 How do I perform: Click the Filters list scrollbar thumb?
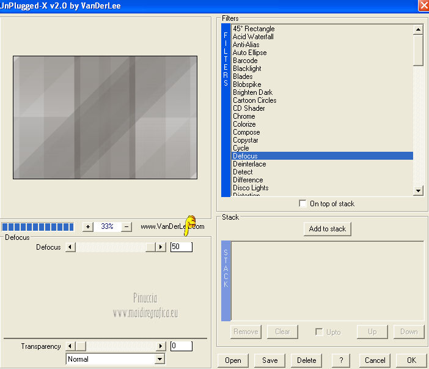click(418, 50)
